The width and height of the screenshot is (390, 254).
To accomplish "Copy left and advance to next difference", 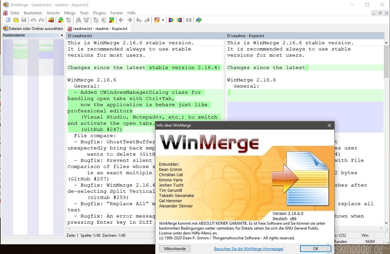I will point(147,20).
